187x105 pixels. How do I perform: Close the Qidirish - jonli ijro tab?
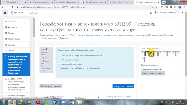click(x=26, y=2)
